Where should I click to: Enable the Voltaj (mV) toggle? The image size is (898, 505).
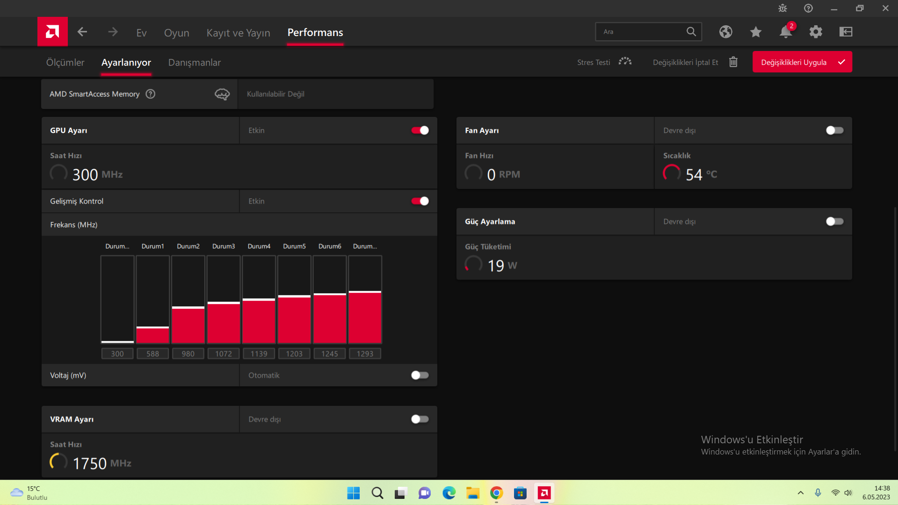click(x=420, y=375)
